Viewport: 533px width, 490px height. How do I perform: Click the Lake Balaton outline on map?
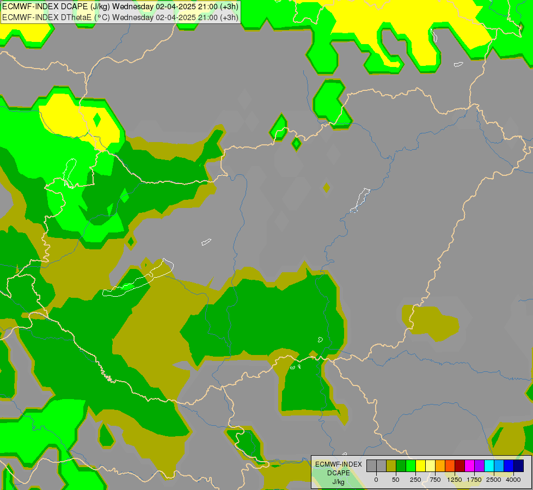point(138,278)
